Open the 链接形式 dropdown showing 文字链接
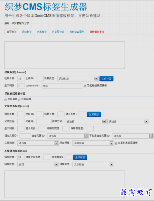154x201 pixels. pyautogui.click(x=93, y=164)
